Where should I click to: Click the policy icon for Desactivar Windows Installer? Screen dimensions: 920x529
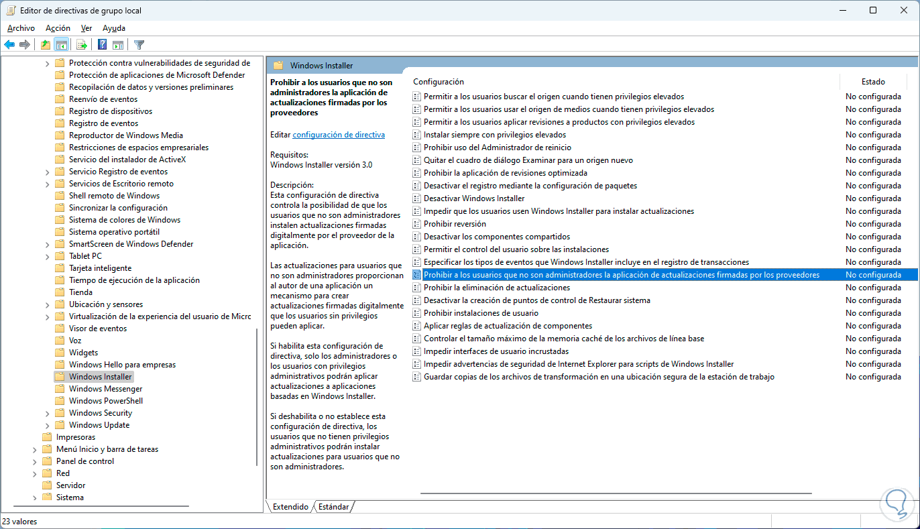[x=416, y=198]
